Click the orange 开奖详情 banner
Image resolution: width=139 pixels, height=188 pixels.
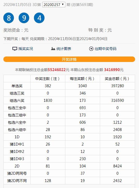point(69,59)
